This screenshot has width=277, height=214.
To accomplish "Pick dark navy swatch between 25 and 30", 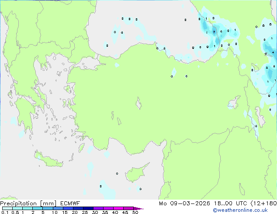I will click(x=88, y=208).
